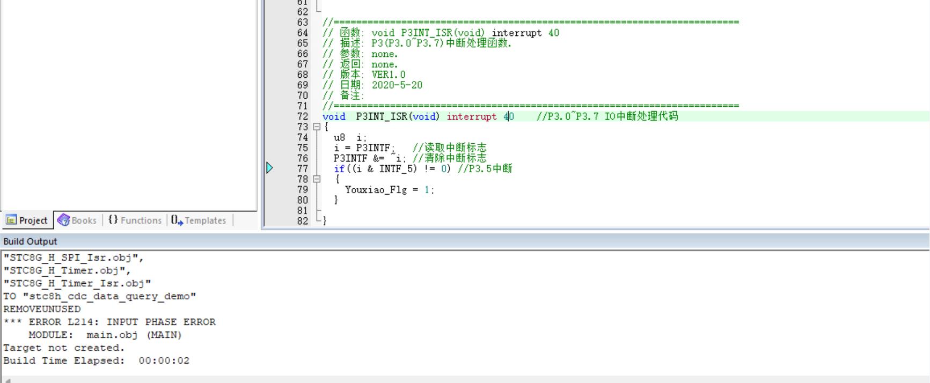This screenshot has height=383, width=930.
Task: Click the 2020-5-20 date comment
Action: pyautogui.click(x=397, y=85)
